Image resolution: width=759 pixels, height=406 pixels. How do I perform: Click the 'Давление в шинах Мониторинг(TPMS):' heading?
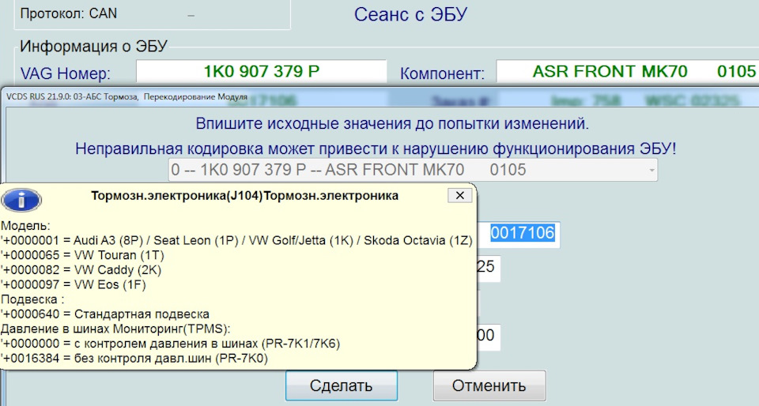coord(115,329)
